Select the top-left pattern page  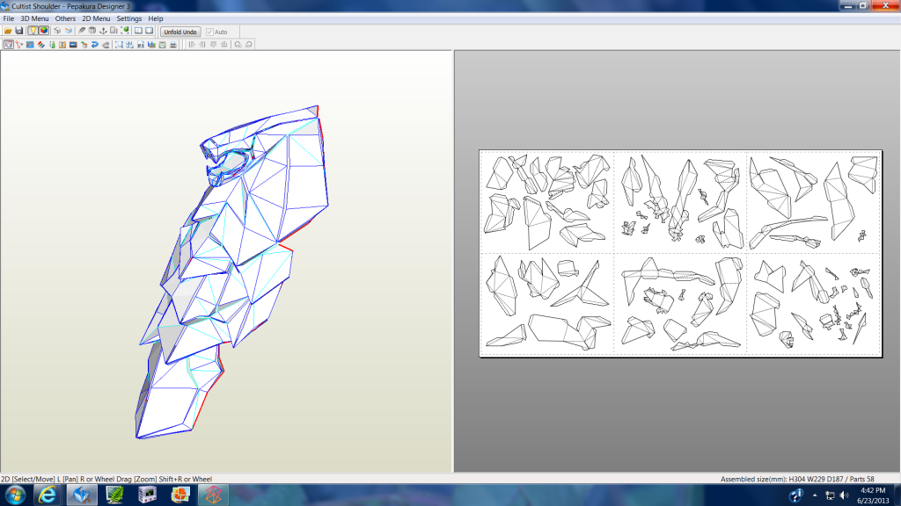click(x=546, y=202)
